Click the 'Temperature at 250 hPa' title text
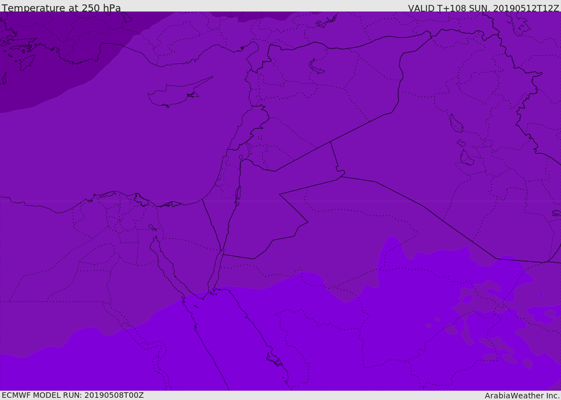The image size is (561, 400). (61, 8)
